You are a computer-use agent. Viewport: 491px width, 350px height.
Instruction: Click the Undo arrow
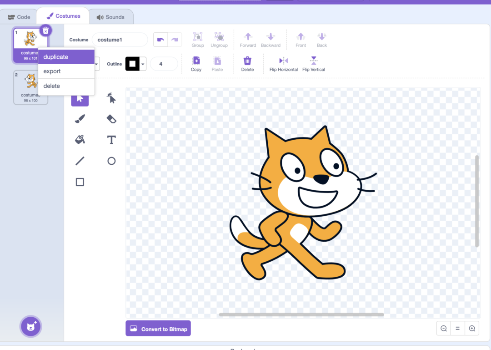(x=160, y=40)
